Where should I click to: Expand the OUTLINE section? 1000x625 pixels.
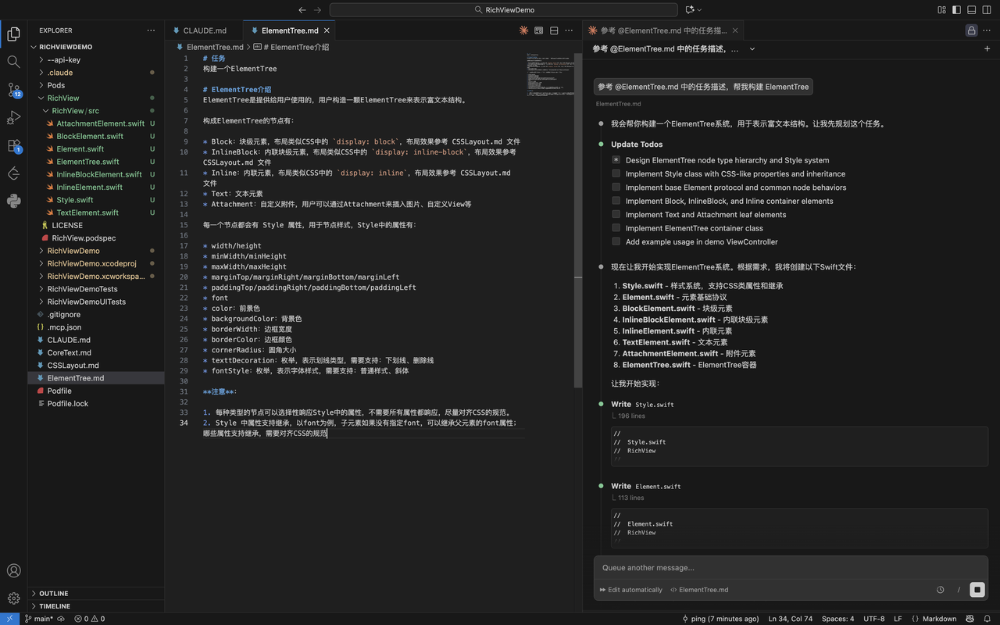(95, 594)
